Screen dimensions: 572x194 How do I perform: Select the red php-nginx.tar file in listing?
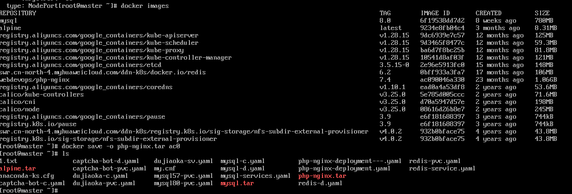(x=322, y=176)
